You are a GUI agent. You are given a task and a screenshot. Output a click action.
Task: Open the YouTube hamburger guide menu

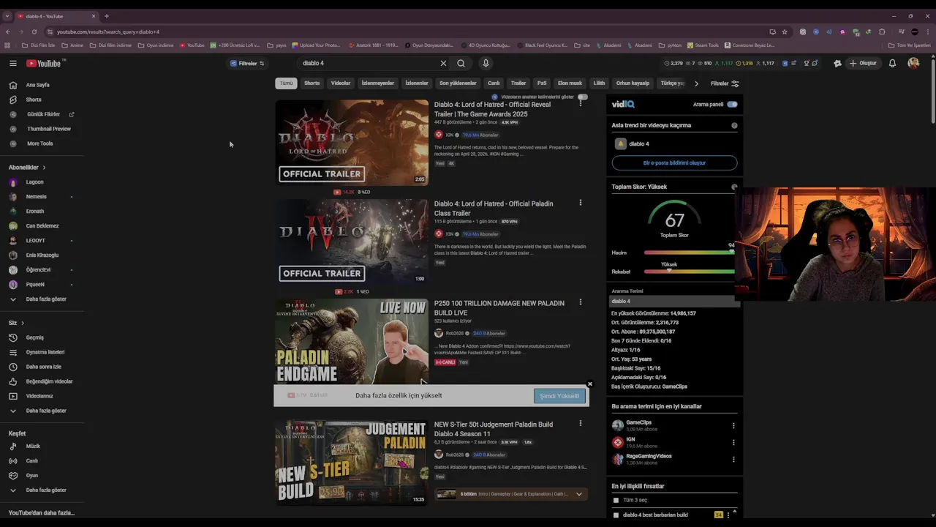(x=12, y=64)
